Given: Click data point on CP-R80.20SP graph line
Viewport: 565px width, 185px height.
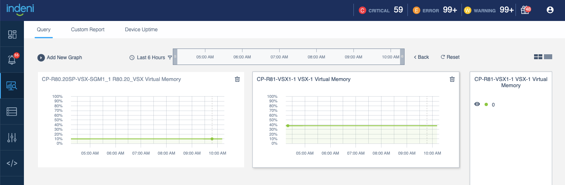Looking at the screenshot, I should click(x=212, y=139).
